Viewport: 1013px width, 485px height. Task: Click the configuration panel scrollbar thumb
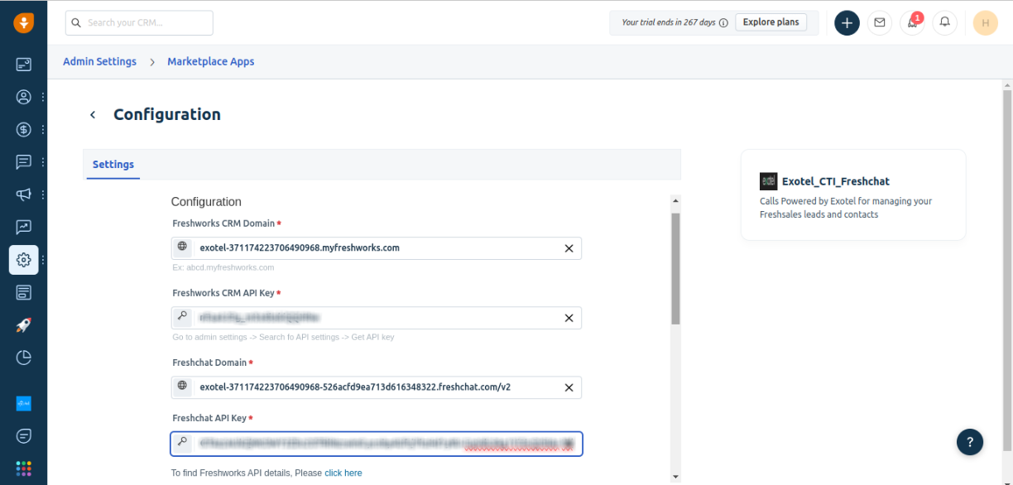675,268
